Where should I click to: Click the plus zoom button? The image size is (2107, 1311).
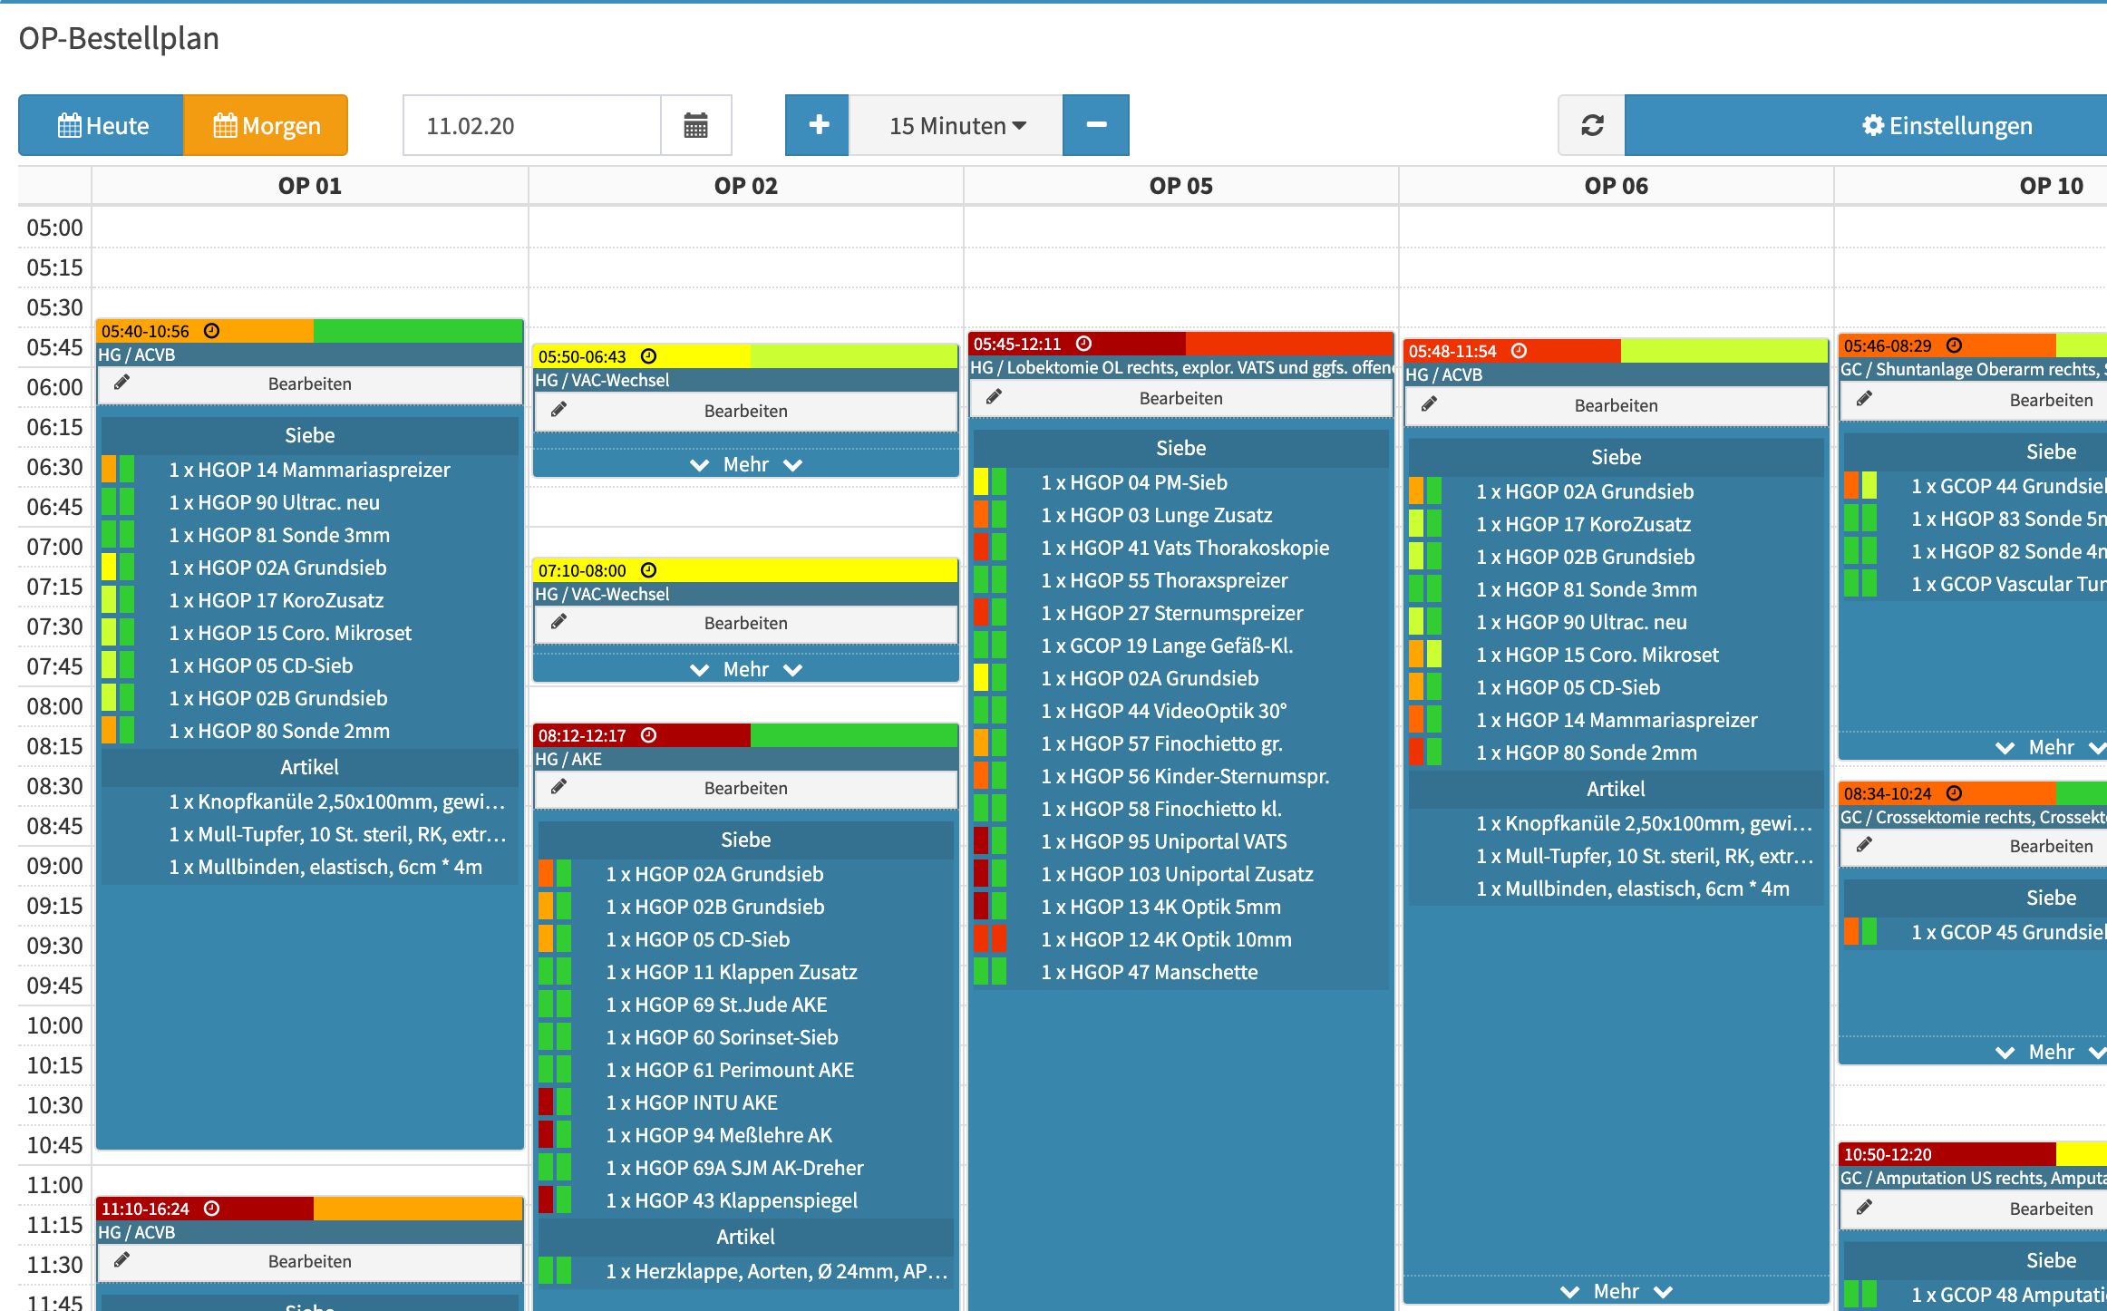pyautogui.click(x=818, y=125)
